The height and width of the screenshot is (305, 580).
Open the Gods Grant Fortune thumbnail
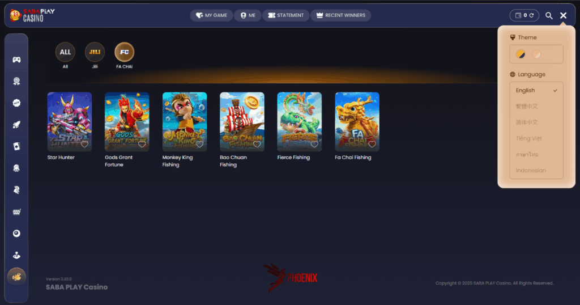(x=127, y=122)
